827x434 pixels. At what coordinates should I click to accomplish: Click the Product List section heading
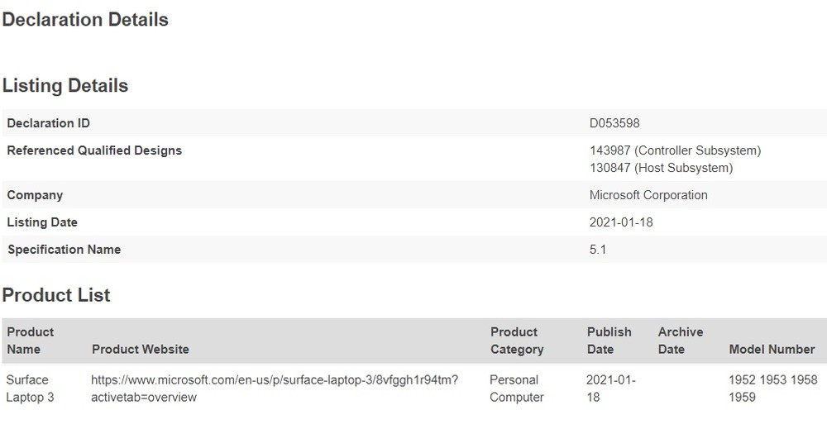coord(56,295)
